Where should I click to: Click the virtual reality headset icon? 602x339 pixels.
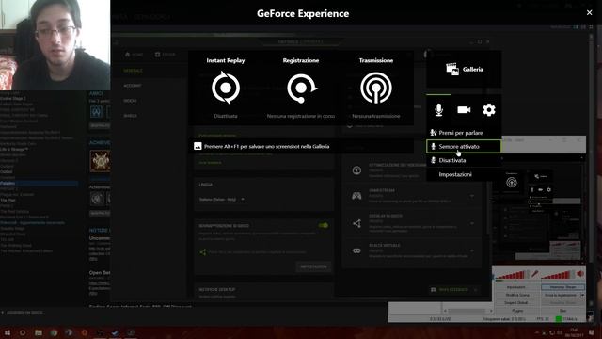tap(356, 250)
